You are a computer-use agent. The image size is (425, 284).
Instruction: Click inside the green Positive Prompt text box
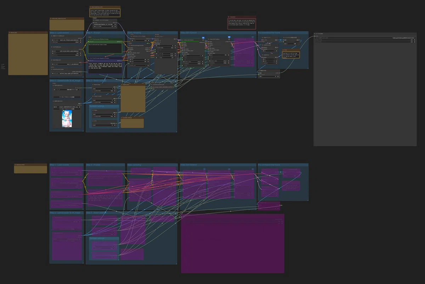click(105, 48)
